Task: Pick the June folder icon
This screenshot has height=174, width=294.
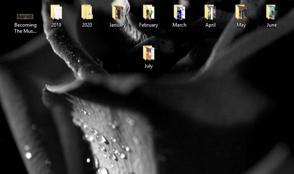Action: tap(272, 12)
